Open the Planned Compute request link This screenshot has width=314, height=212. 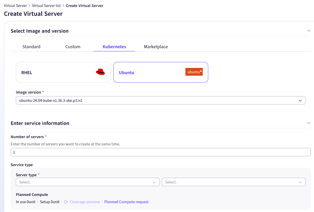coord(127,202)
